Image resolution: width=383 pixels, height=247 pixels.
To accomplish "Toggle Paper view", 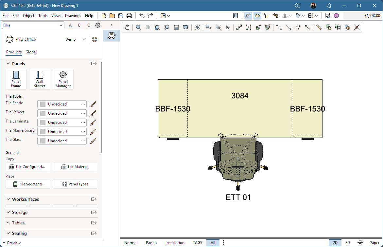I will click(374, 243).
